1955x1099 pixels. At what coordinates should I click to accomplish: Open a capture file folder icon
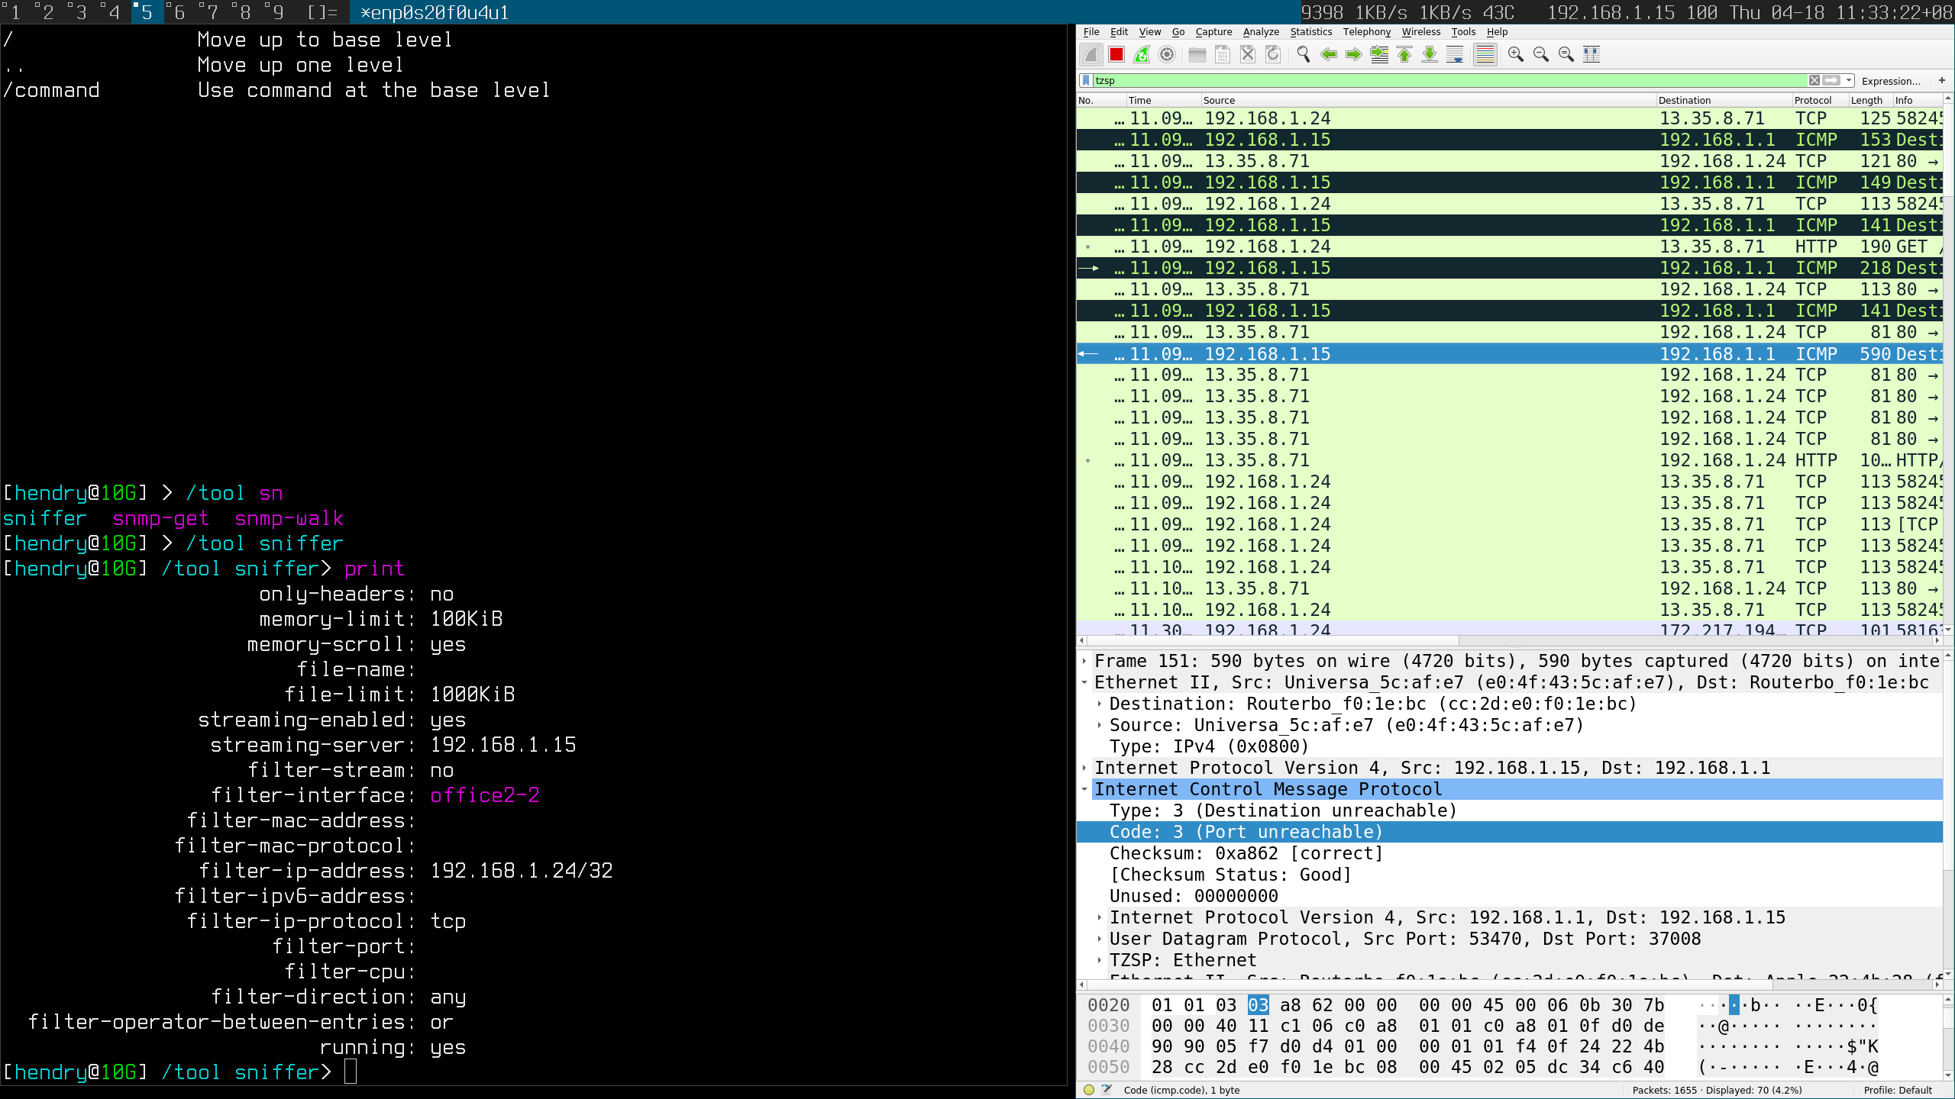[1197, 54]
